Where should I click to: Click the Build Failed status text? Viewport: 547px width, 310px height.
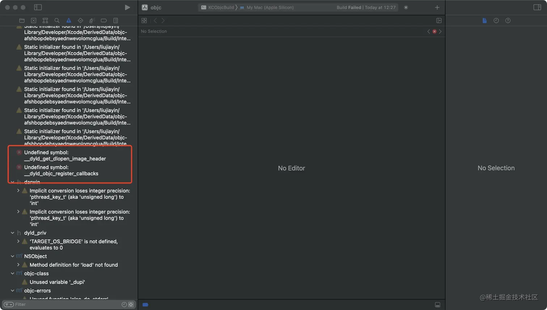click(x=349, y=7)
